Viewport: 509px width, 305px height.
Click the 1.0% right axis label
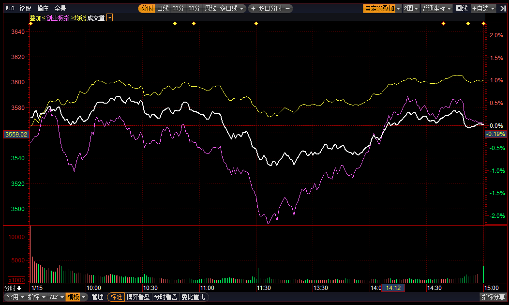(496, 80)
